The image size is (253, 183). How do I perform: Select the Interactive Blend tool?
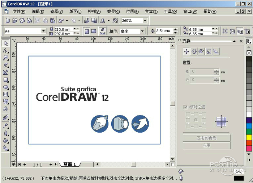[6, 117]
